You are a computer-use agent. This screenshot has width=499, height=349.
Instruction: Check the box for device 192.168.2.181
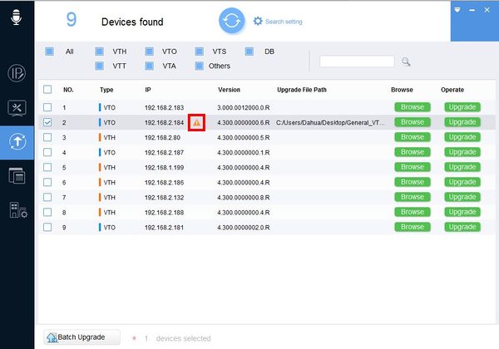[x=47, y=227]
